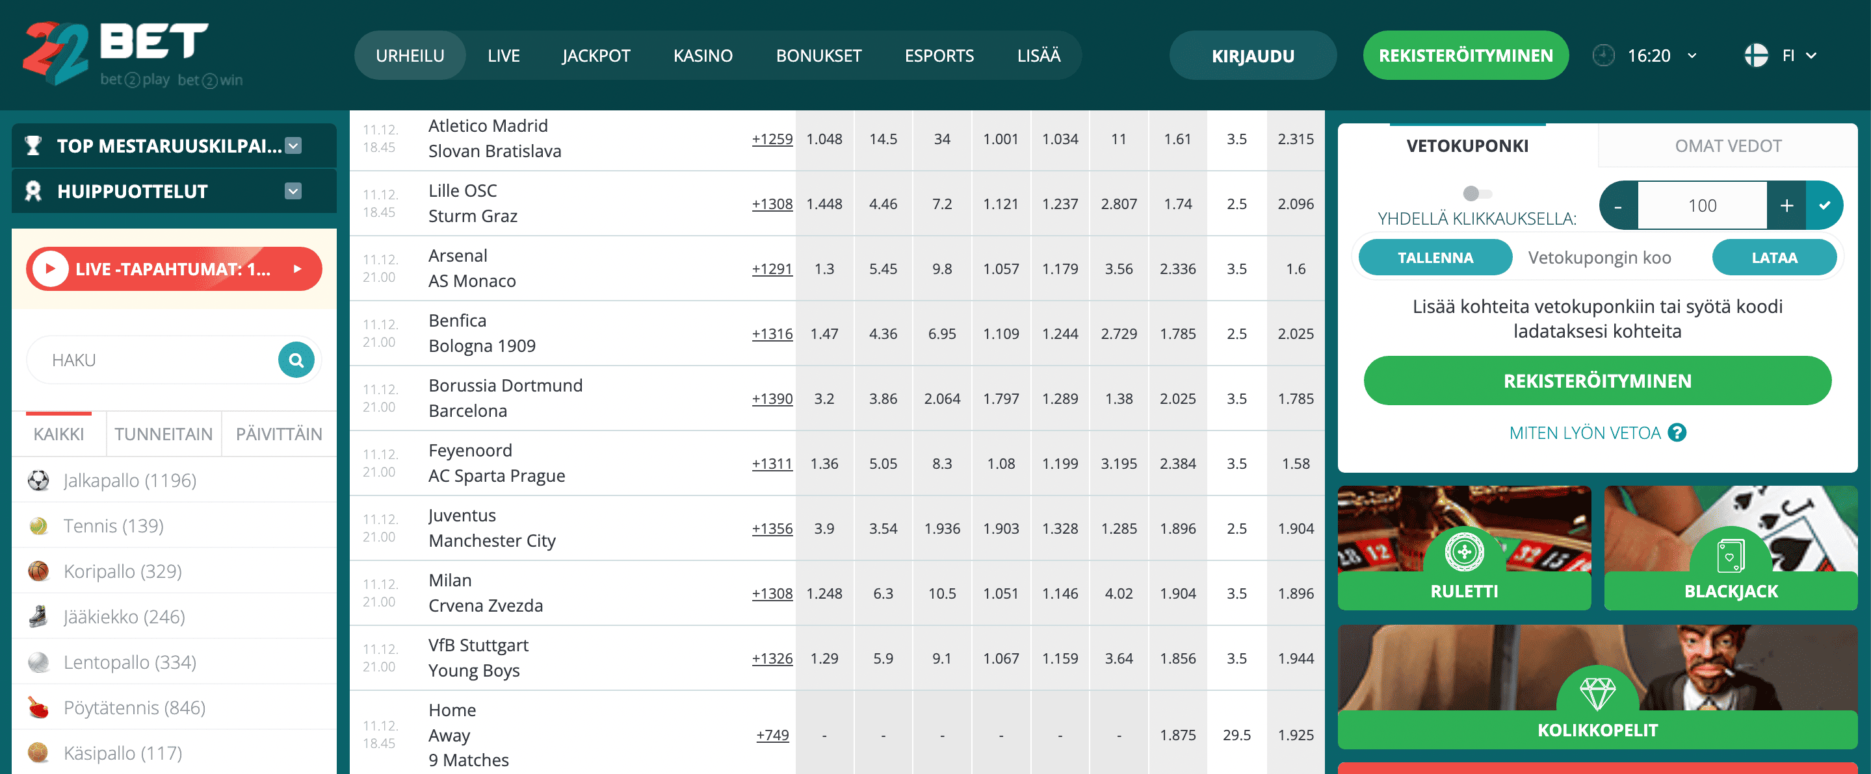Click the Tallenna button
This screenshot has height=774, width=1871.
(1435, 258)
